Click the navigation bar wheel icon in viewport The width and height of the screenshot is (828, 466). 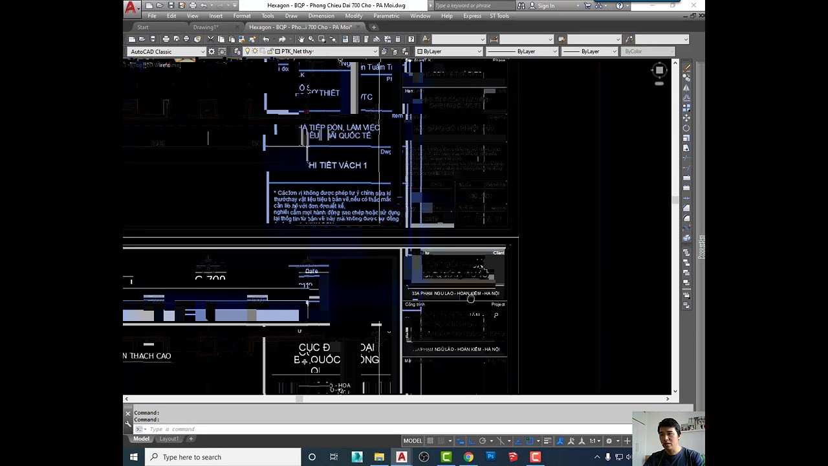tap(659, 70)
